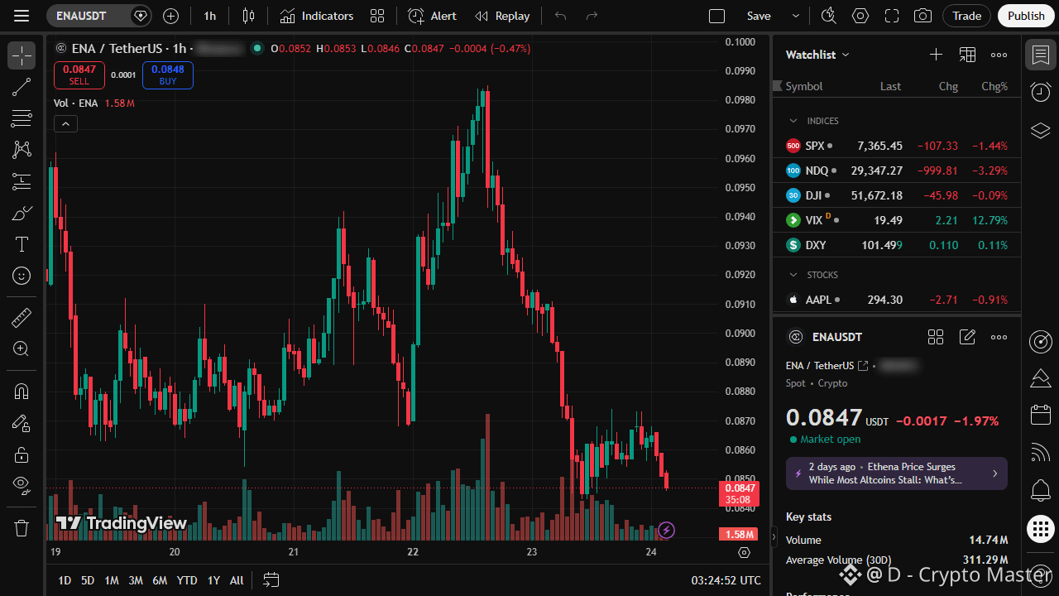Screen dimensions: 1059x596
Task: Select the ruler measure tool
Action: pos(22,317)
